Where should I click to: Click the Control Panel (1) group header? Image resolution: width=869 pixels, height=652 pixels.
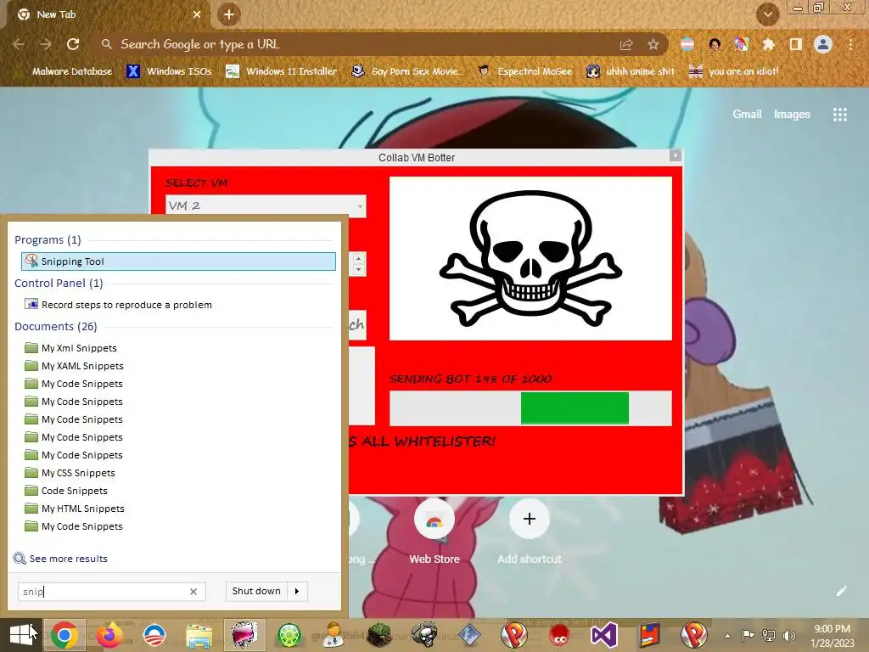tap(59, 283)
